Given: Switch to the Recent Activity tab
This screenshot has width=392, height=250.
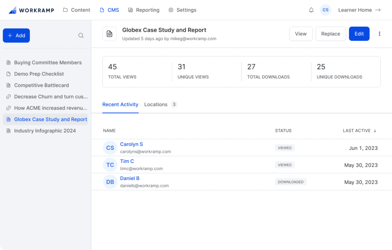Looking at the screenshot, I should coord(120,104).
